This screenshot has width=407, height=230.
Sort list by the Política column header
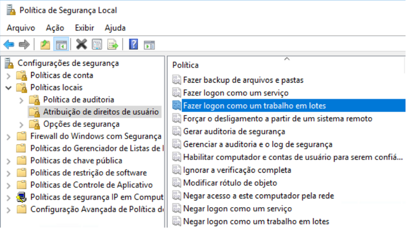click(x=185, y=65)
